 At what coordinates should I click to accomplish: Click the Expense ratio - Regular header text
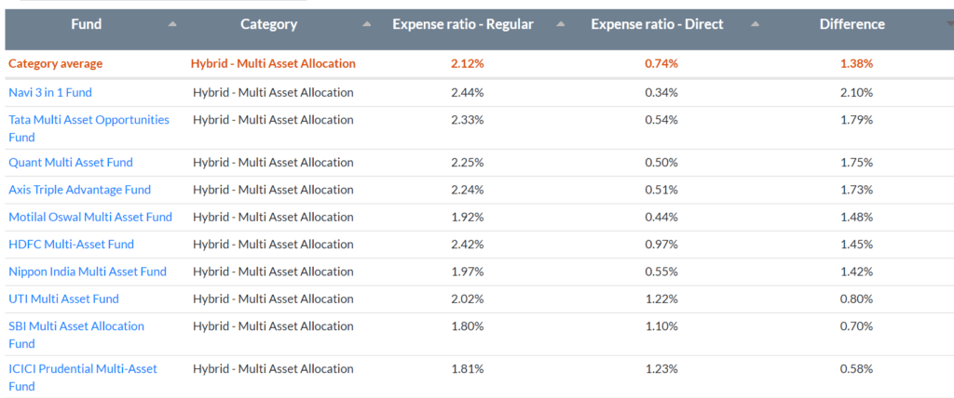point(463,25)
